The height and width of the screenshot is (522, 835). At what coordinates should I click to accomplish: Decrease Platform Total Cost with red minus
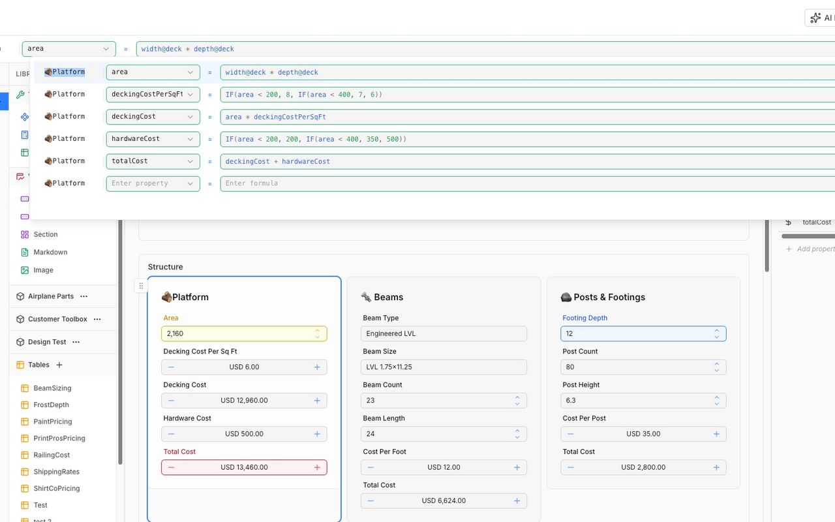click(171, 467)
